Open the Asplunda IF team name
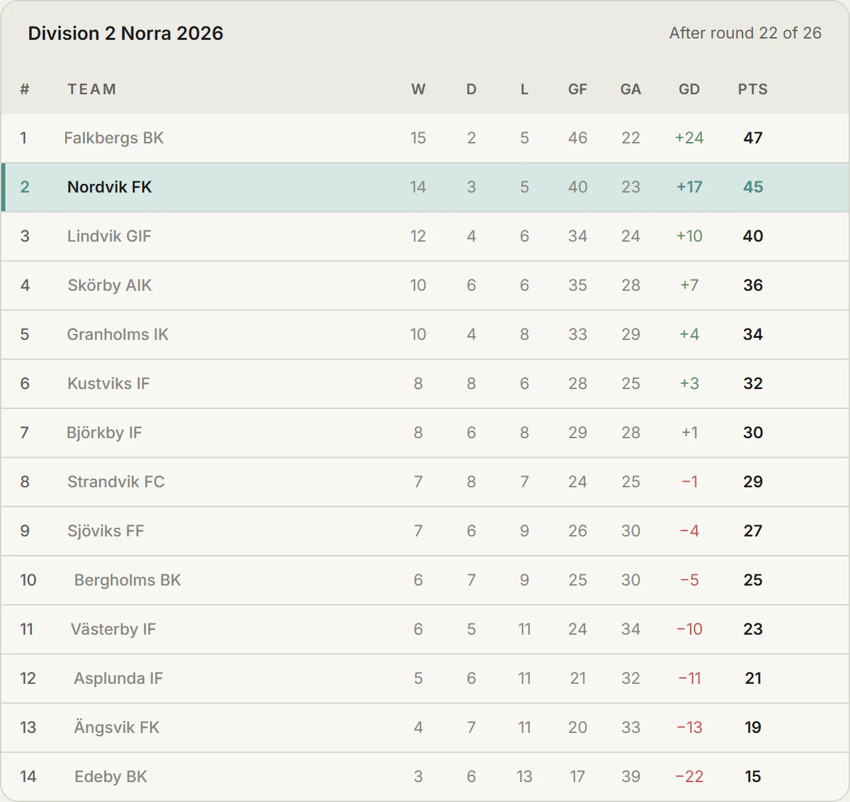The width and height of the screenshot is (850, 802). (118, 679)
